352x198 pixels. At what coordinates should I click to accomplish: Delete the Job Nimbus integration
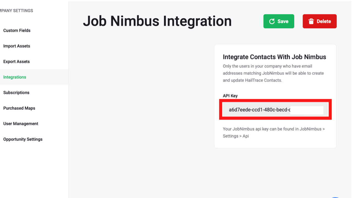tap(320, 21)
